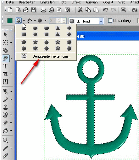Open the Effekt menu
Screen dimensions: 139x160
[x=76, y=2]
